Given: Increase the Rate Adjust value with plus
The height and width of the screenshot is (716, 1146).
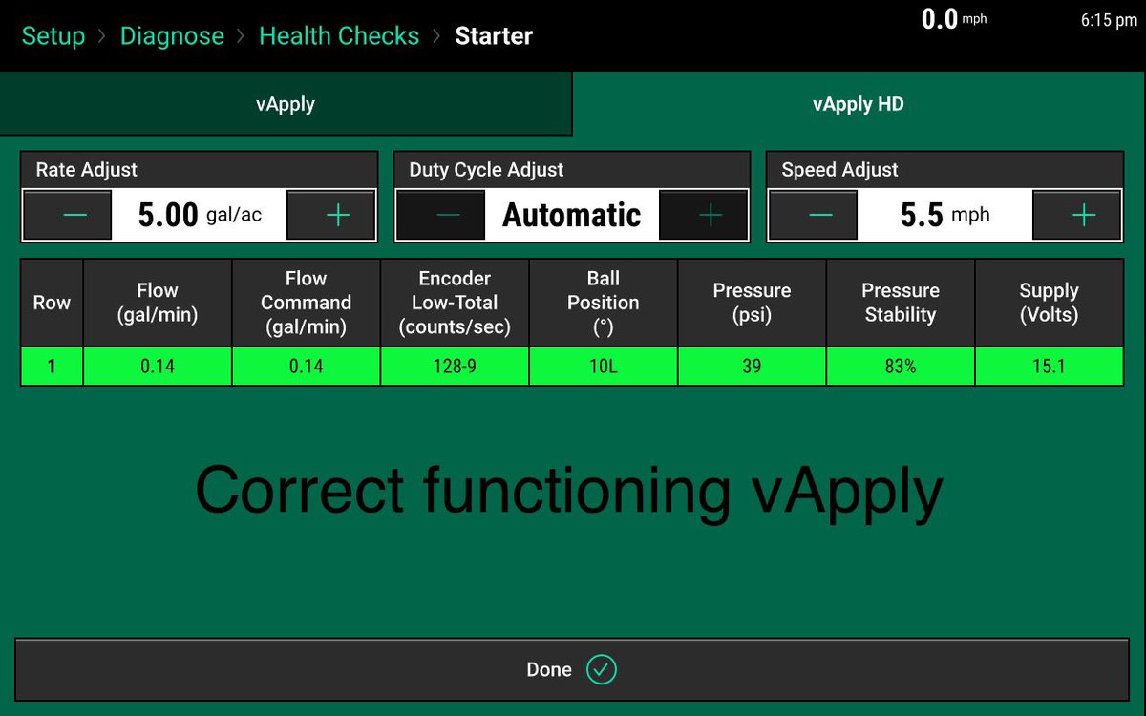Looking at the screenshot, I should point(331,215).
